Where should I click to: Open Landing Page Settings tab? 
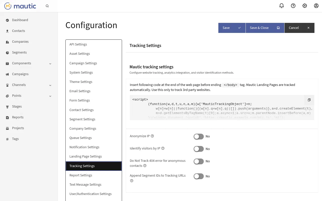[94, 157]
